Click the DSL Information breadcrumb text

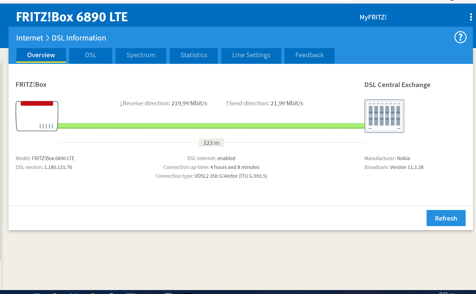(x=79, y=38)
